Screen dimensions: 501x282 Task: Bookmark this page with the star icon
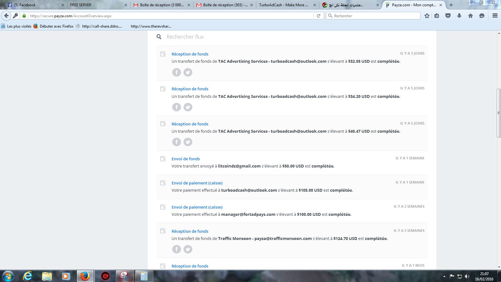tap(427, 16)
